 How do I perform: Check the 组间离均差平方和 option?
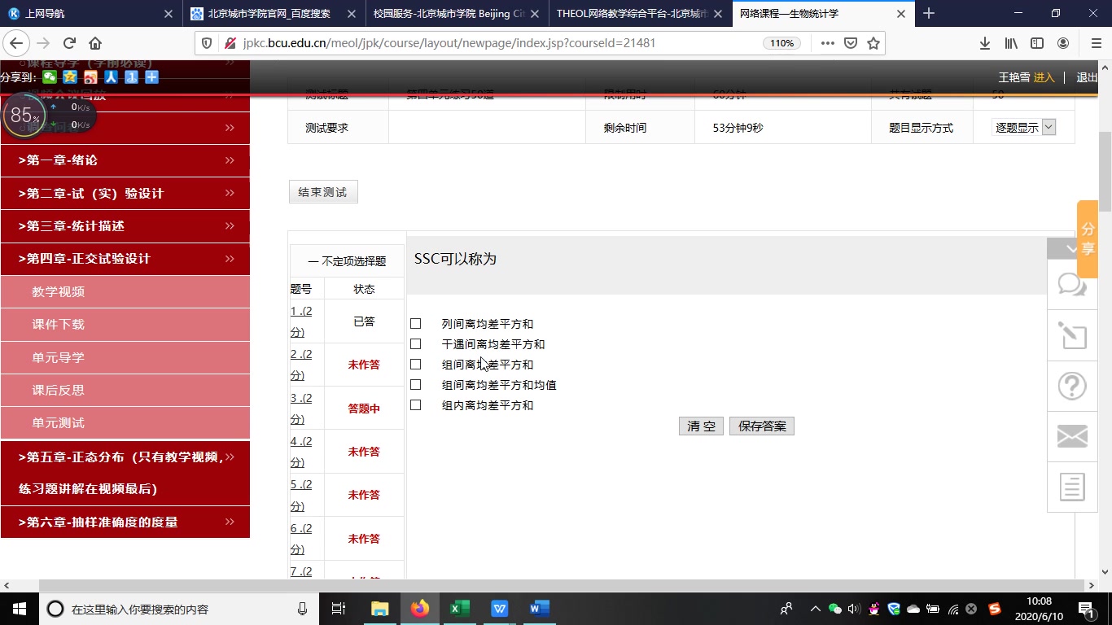click(415, 365)
